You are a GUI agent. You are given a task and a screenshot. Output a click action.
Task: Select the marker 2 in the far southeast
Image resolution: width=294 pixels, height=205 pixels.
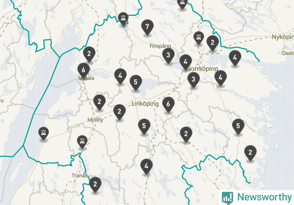pyautogui.click(x=251, y=153)
